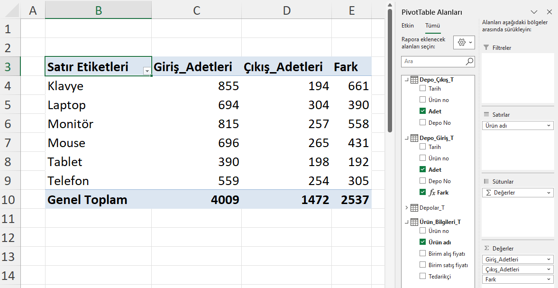The width and height of the screenshot is (558, 288).
Task: Check Ürün no under Ürün_Bilgileri_T
Action: (x=423, y=231)
